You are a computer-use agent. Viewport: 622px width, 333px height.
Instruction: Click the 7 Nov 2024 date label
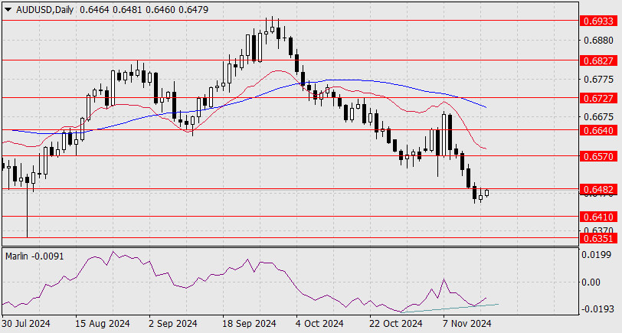467,324
